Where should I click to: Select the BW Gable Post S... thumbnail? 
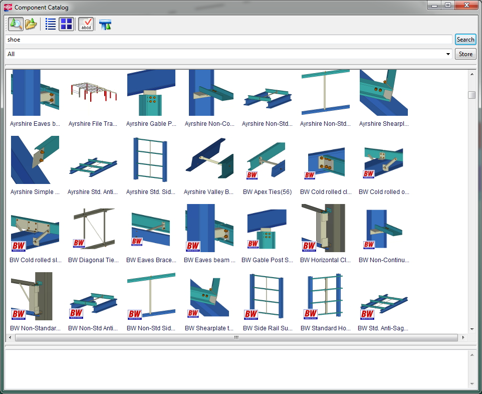(x=268, y=228)
